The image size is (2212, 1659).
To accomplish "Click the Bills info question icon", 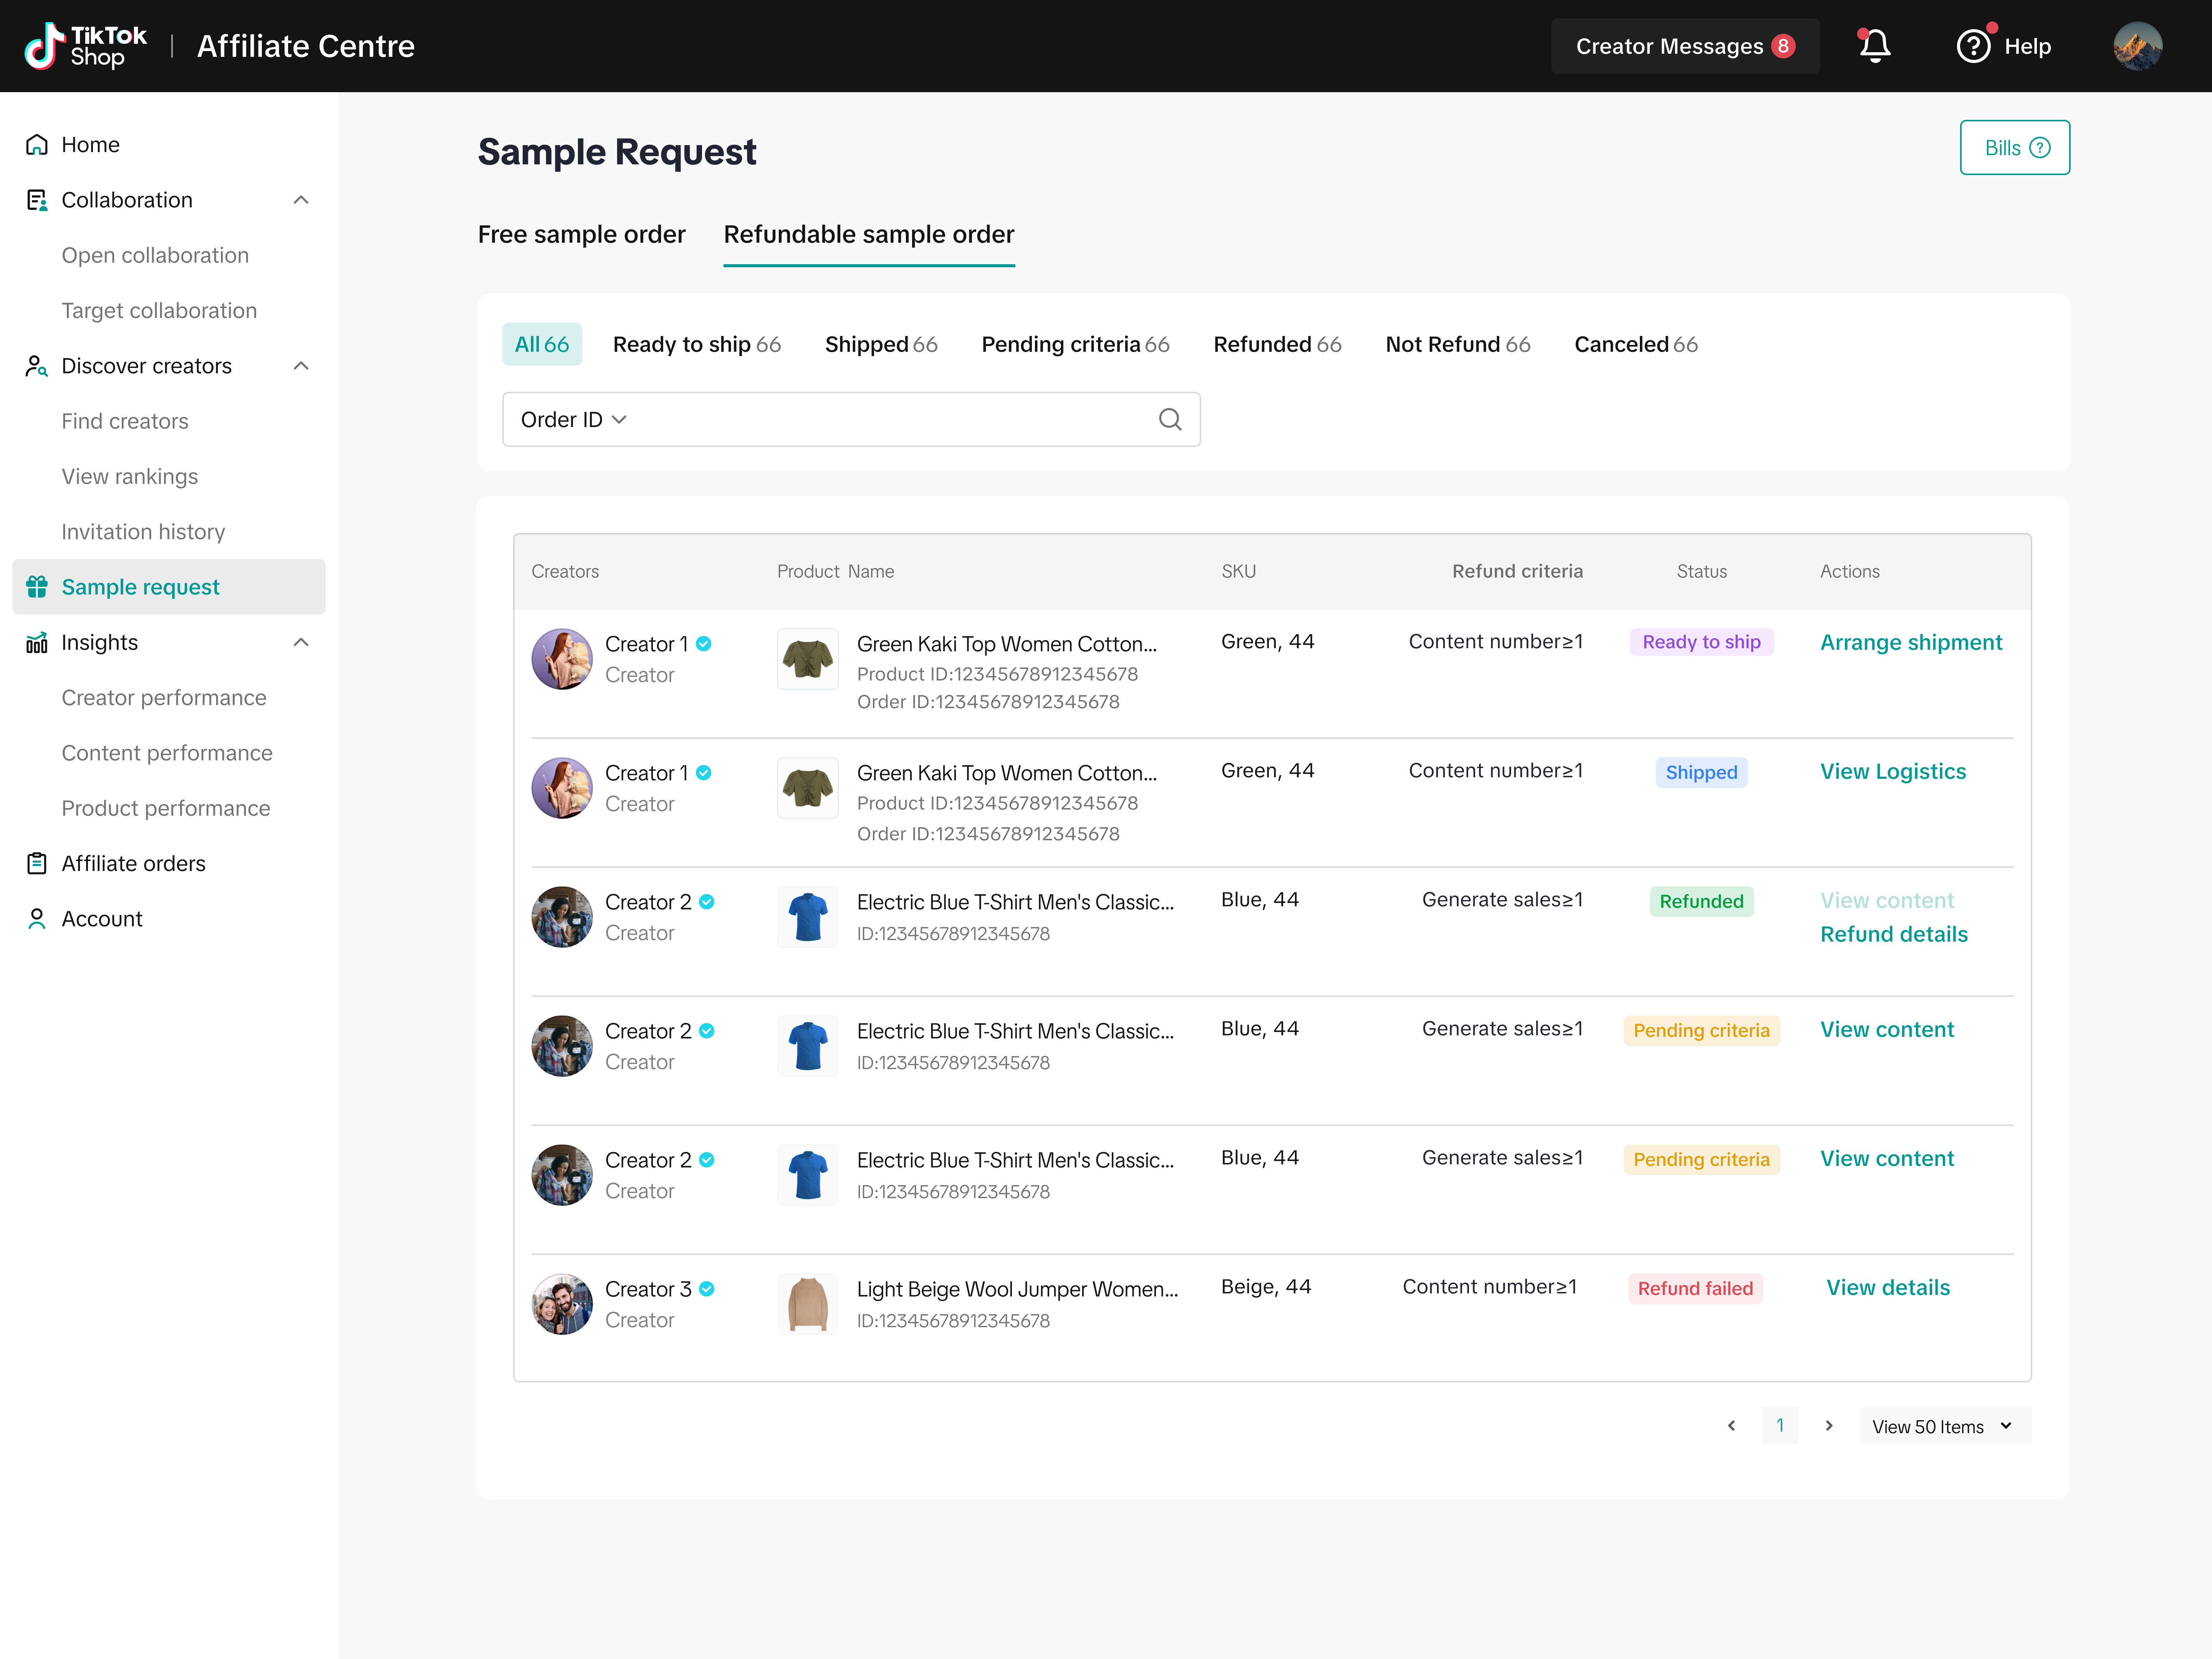I will 2040,148.
